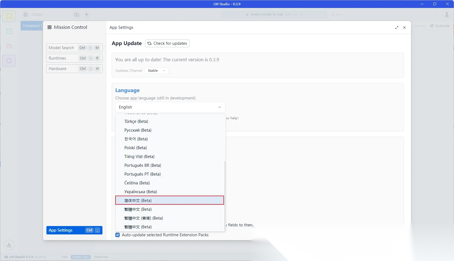Select 繁體中文 (香港) (Beta) language
The height and width of the screenshot is (261, 454).
(170, 218)
